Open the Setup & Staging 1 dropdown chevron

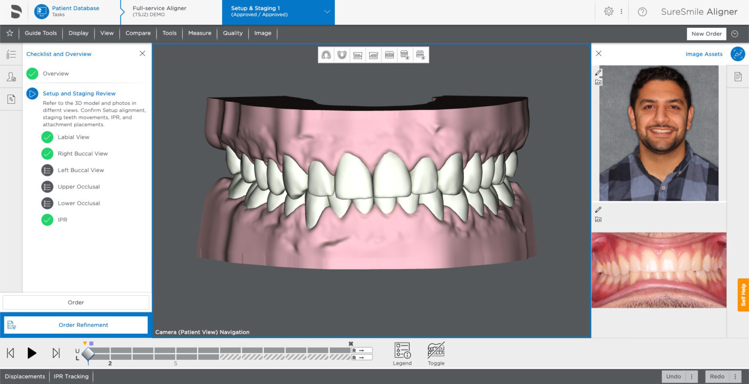point(326,12)
